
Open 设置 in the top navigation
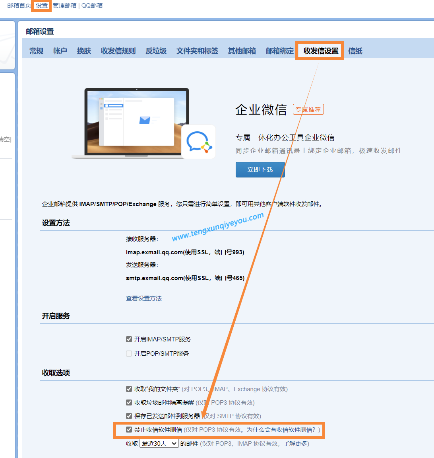click(x=42, y=6)
